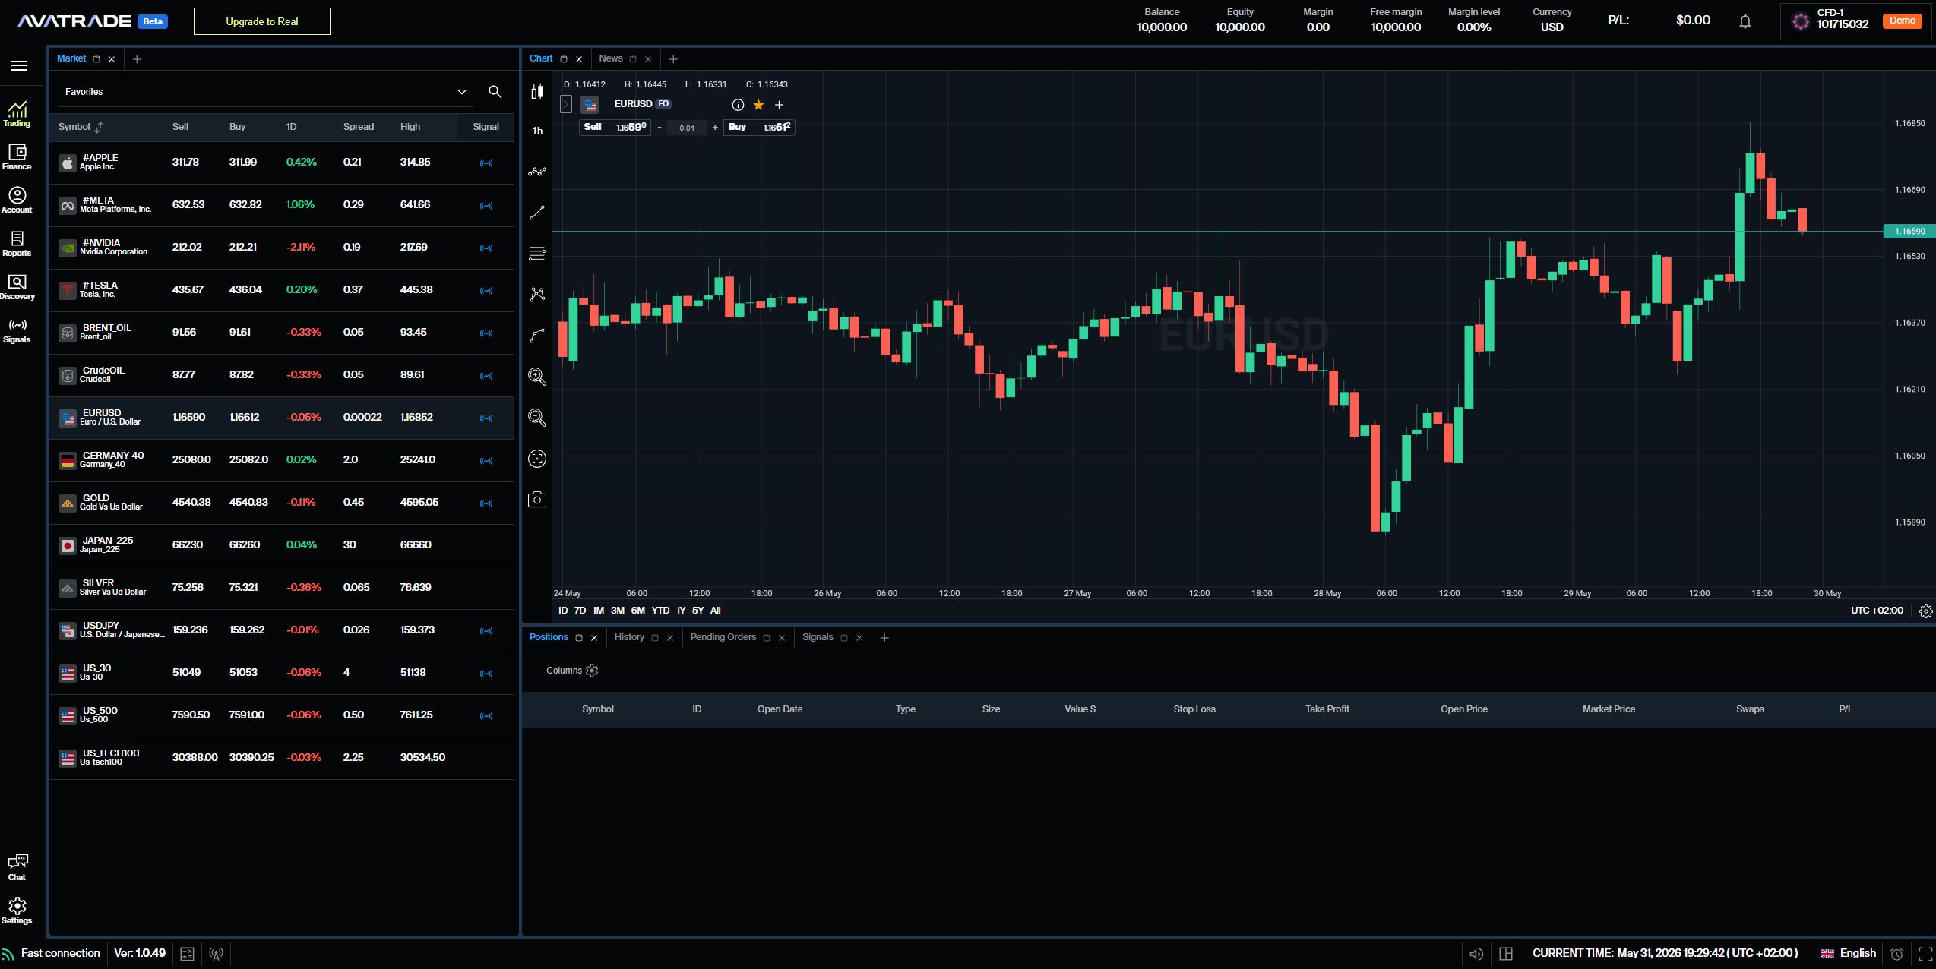
Task: Open the English language selector
Action: (x=1849, y=954)
